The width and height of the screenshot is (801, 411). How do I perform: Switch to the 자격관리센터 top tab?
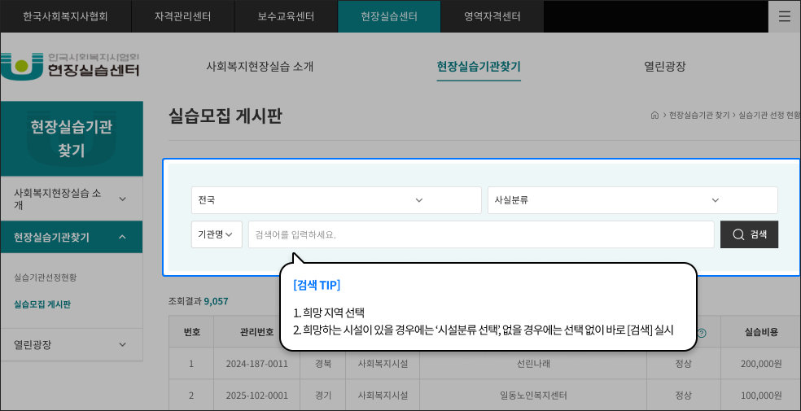182,16
